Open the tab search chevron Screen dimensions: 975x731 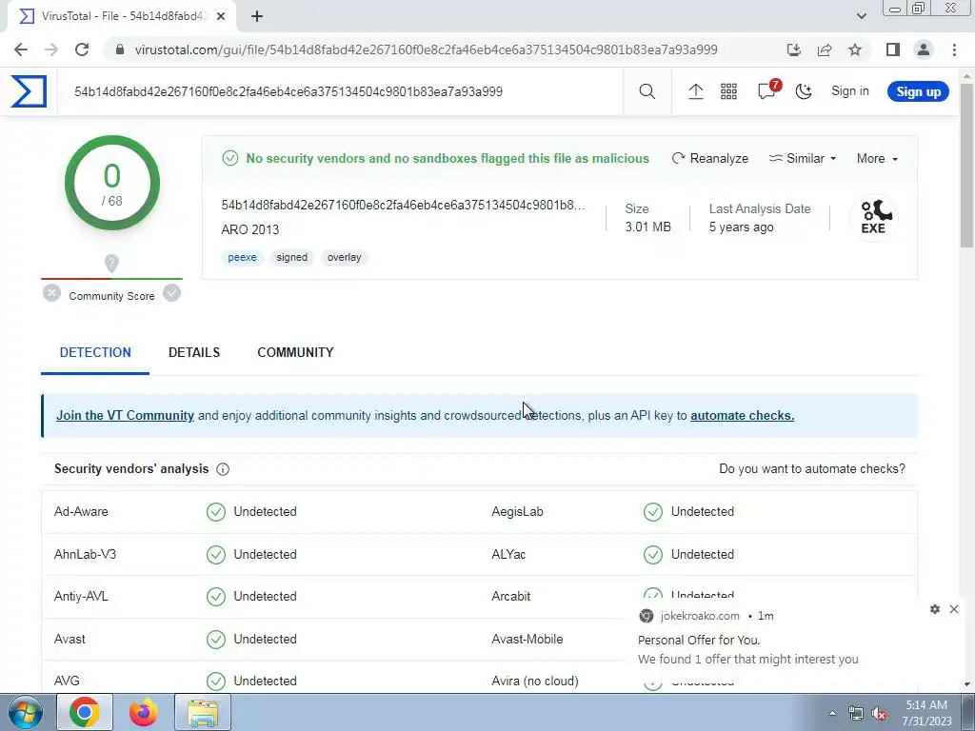point(861,16)
